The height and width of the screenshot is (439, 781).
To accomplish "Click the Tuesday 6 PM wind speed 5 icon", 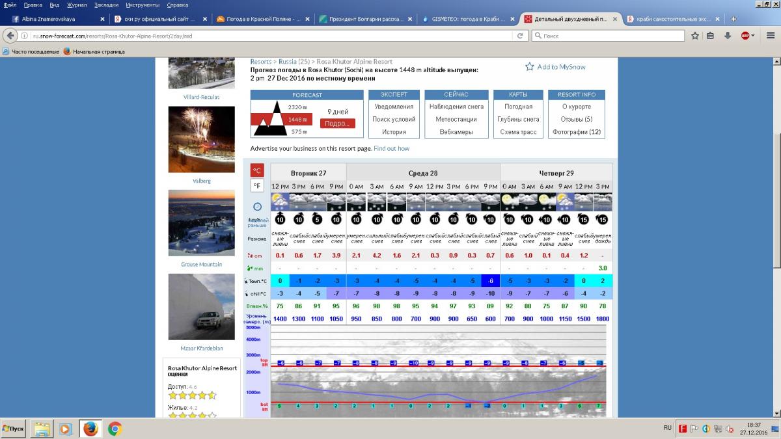I will [317, 219].
